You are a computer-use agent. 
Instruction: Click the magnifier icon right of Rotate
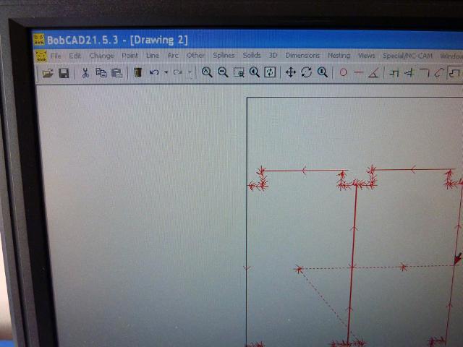tap(323, 72)
